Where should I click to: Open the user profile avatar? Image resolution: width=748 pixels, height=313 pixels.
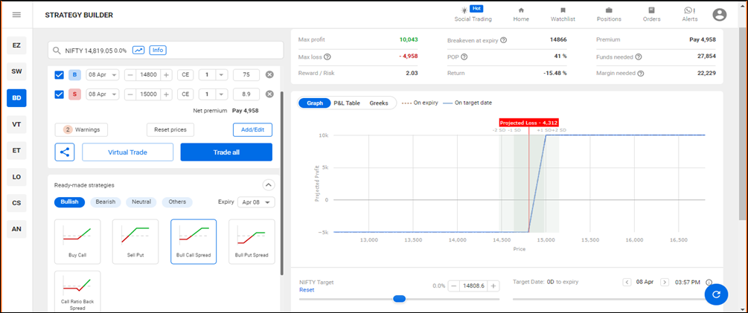coord(719,15)
